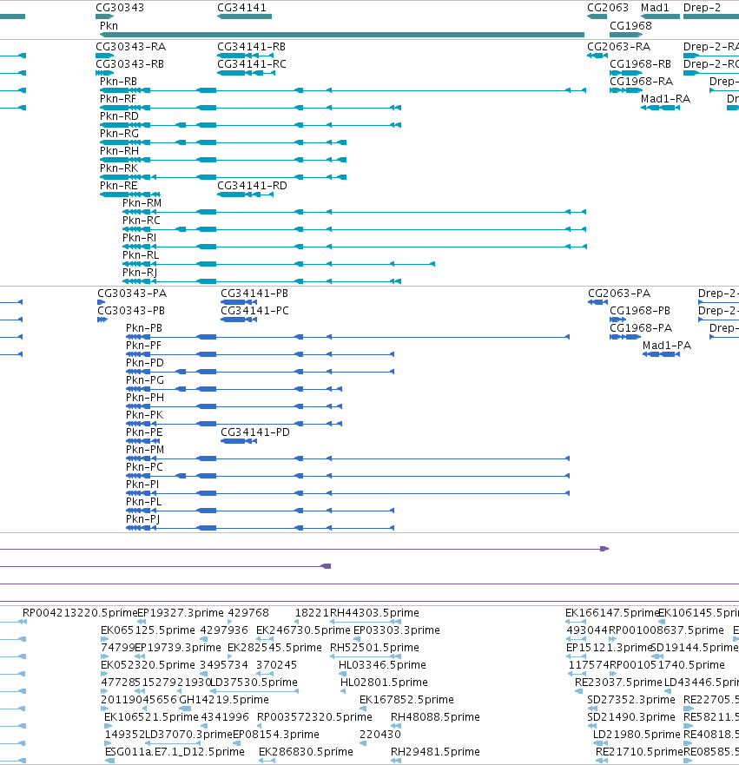The height and width of the screenshot is (765, 739).
Task: Click transcript Pkn-RD
Action: (x=120, y=116)
